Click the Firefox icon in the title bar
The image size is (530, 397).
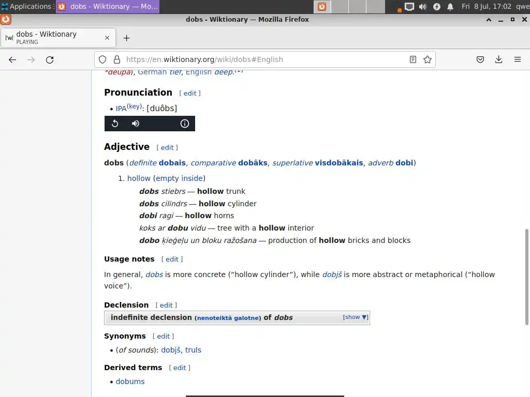tap(6, 20)
